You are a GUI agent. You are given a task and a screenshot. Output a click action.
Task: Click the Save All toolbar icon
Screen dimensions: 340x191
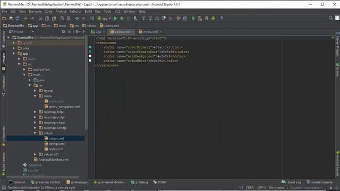point(11,19)
